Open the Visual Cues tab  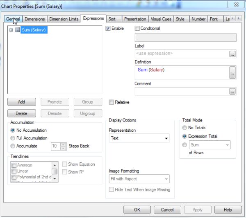[x=161, y=19]
